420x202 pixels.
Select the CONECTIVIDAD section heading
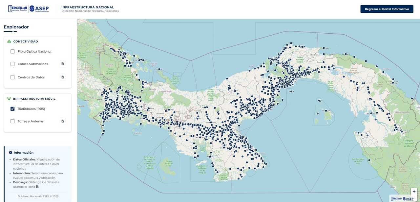pyautogui.click(x=26, y=42)
